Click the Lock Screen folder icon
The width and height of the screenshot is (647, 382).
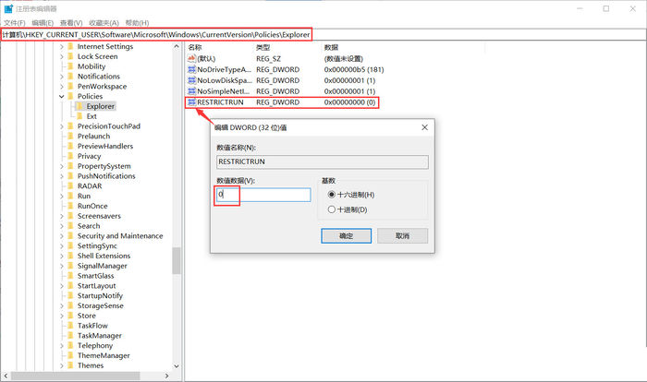[70, 56]
